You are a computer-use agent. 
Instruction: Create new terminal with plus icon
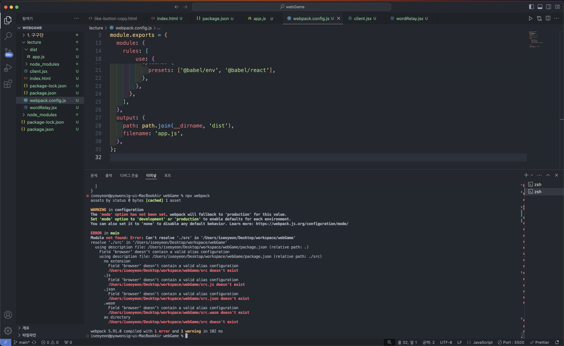pos(526,175)
